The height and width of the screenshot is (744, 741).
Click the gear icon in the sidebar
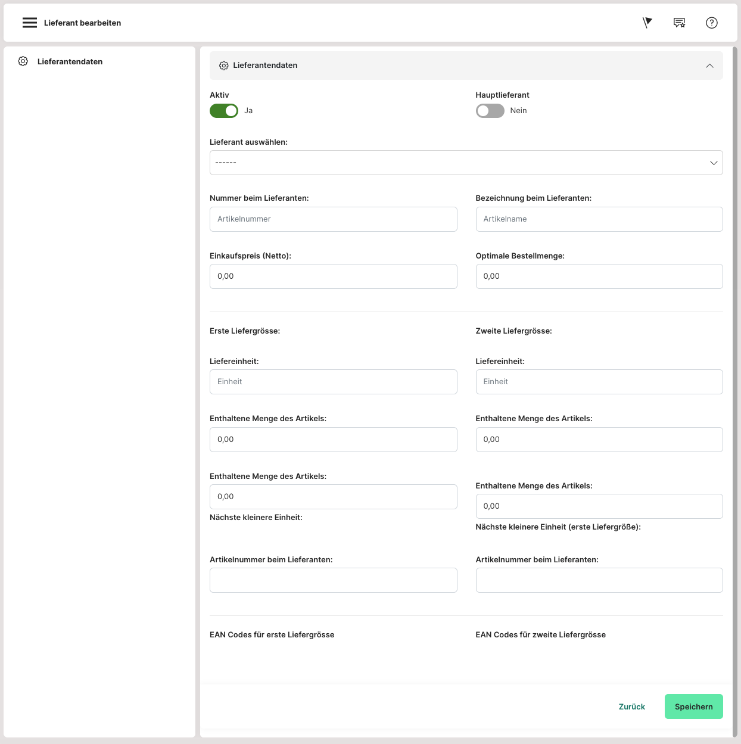coord(23,61)
